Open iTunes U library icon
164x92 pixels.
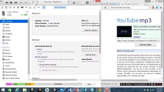(18, 7)
